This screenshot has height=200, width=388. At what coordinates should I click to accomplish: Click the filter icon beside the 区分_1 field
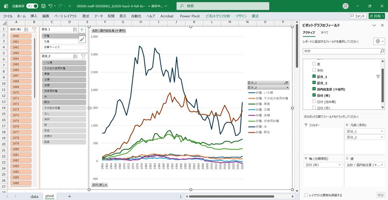pyautogui.click(x=378, y=76)
